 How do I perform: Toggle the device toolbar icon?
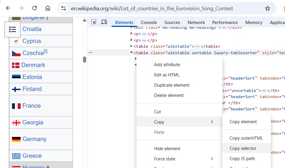[104, 22]
